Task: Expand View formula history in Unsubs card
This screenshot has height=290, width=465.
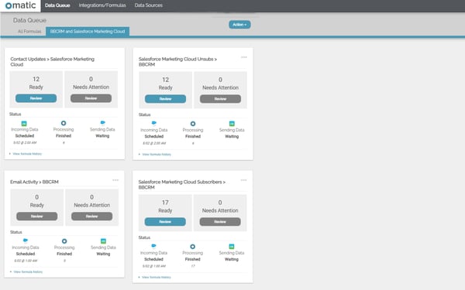Action: point(155,155)
